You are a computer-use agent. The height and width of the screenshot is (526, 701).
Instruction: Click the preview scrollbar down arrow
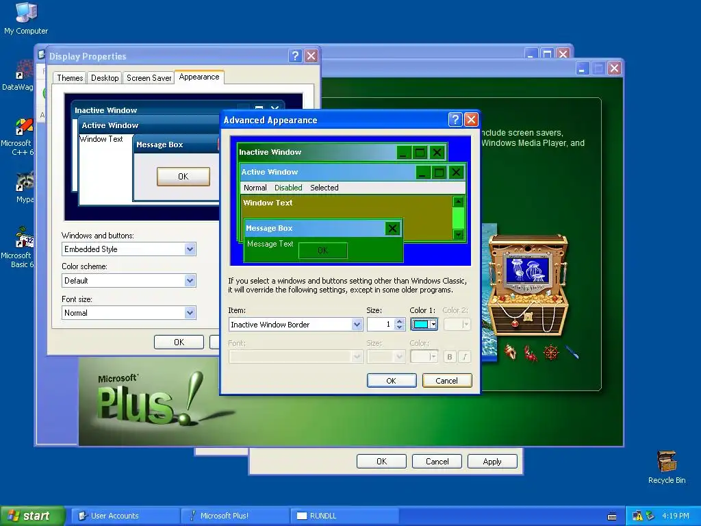coord(458,234)
